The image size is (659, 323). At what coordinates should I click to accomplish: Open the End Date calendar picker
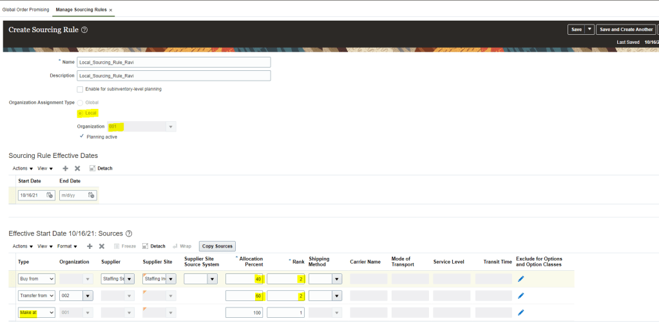(91, 195)
